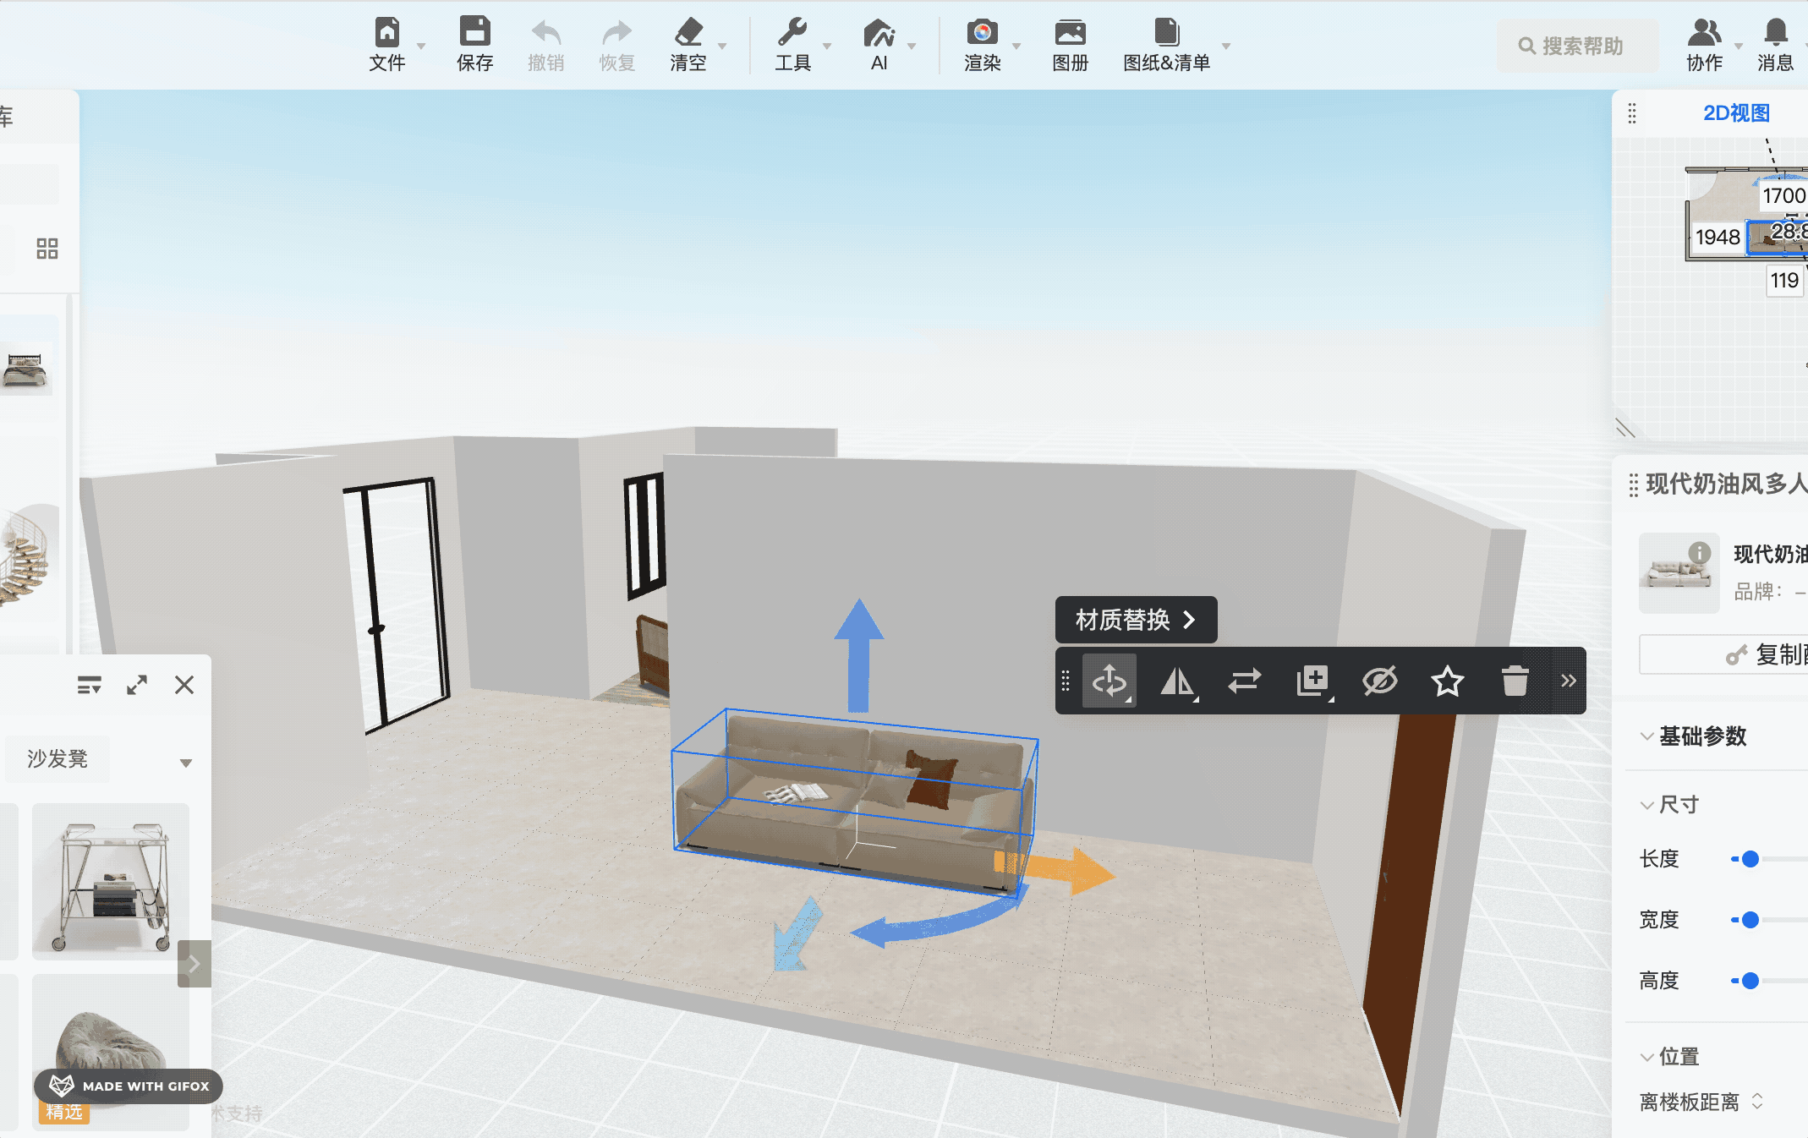Viewport: 1808px width, 1138px height.
Task: Click the 2D view panel drag handle
Action: coord(1632,112)
